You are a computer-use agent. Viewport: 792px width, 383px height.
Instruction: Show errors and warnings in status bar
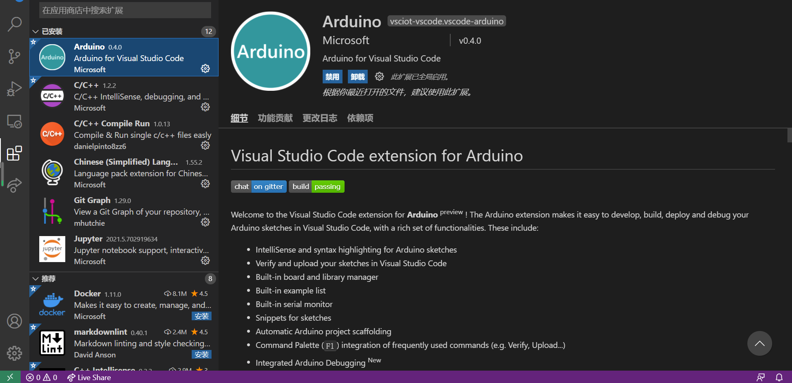[x=42, y=377]
